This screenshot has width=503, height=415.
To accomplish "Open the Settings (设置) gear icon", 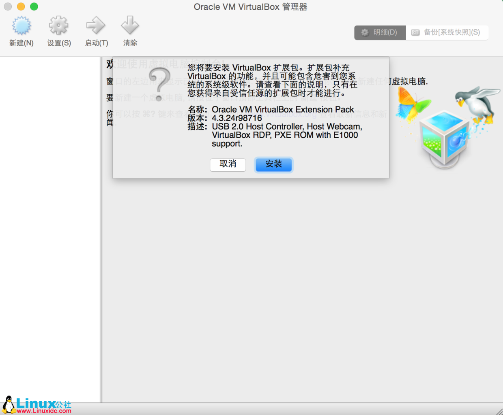I will click(x=59, y=26).
